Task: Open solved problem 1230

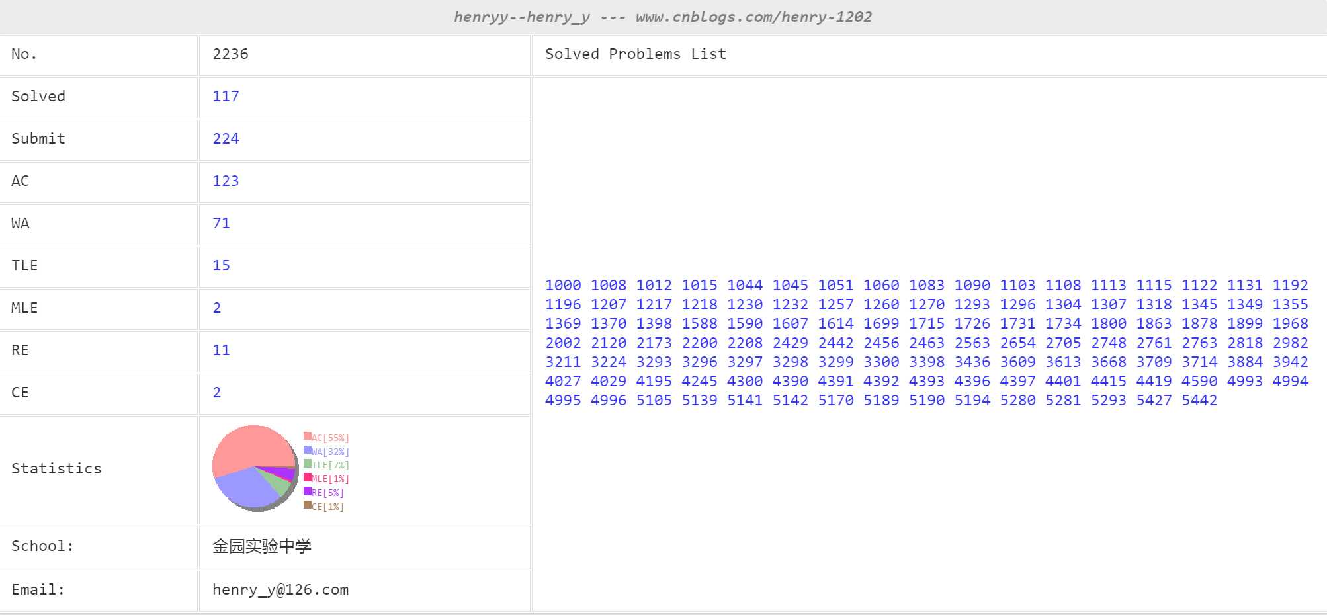Action: tap(745, 305)
